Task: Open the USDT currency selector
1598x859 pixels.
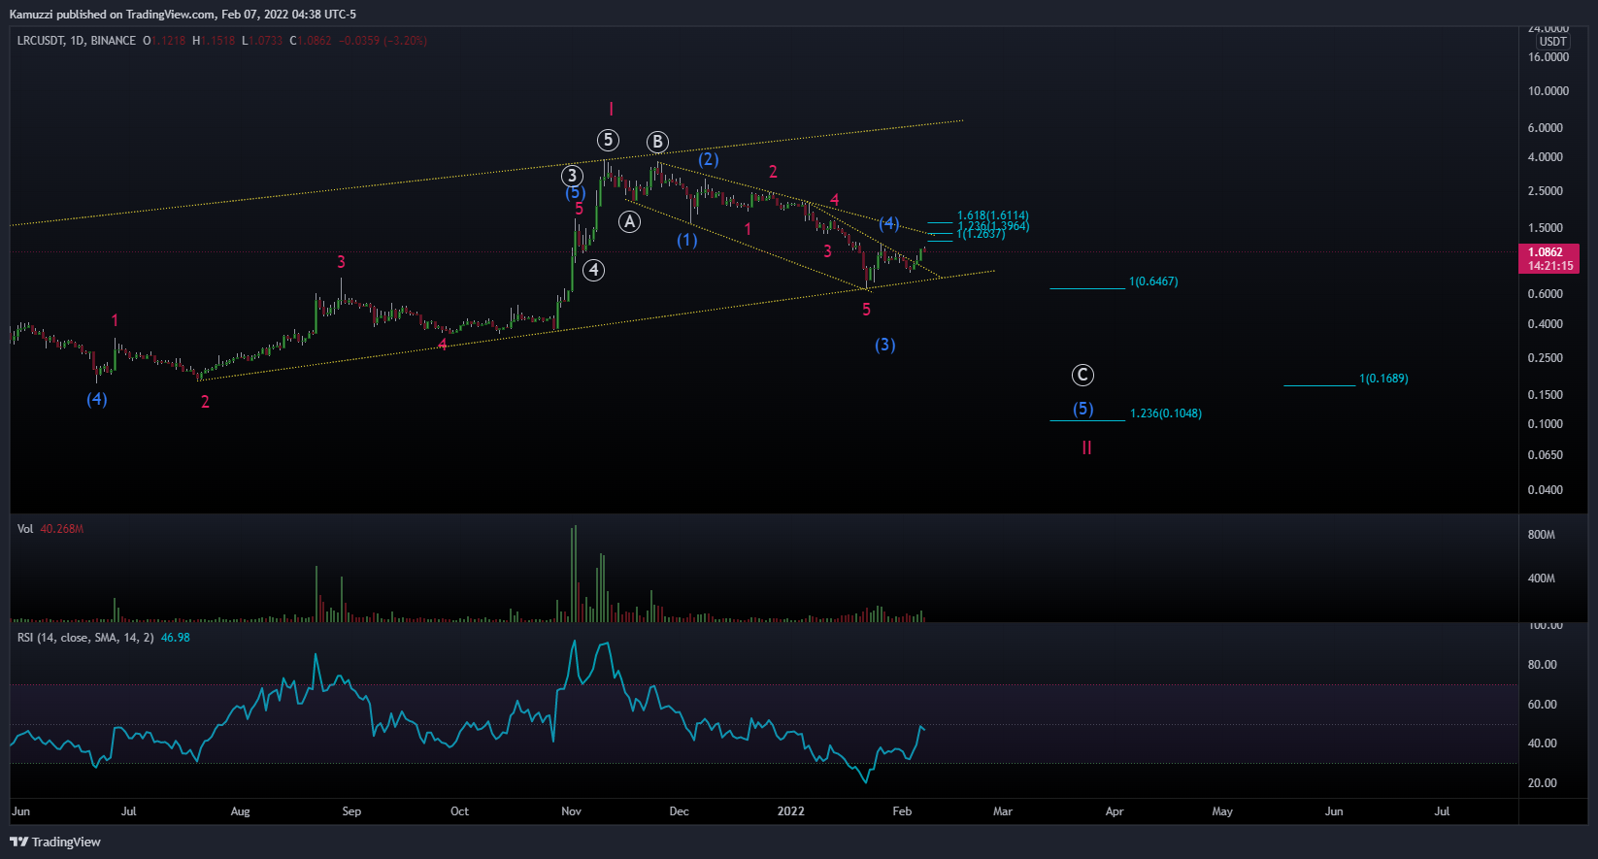Action: pos(1553,42)
